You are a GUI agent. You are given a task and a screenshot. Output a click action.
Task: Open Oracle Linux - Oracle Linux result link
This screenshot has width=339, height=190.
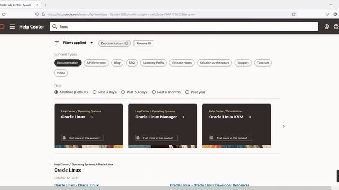click(x=76, y=185)
